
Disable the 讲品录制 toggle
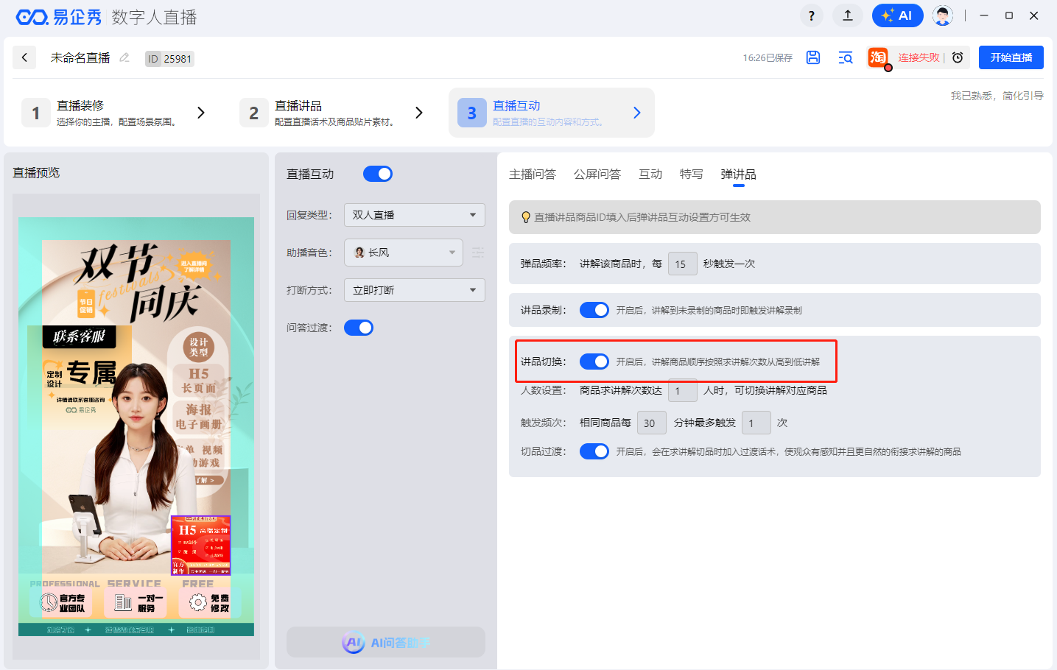[x=594, y=310]
